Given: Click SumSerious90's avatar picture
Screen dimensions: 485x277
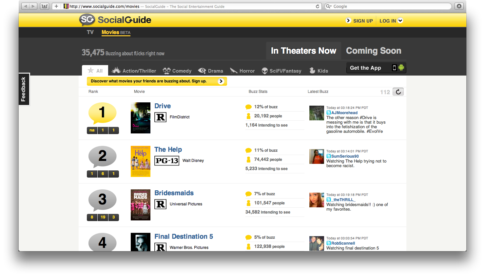Looking at the screenshot, I should click(x=317, y=156).
